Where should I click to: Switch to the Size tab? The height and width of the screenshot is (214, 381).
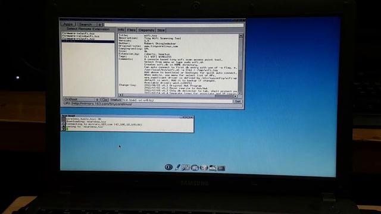click(x=161, y=30)
